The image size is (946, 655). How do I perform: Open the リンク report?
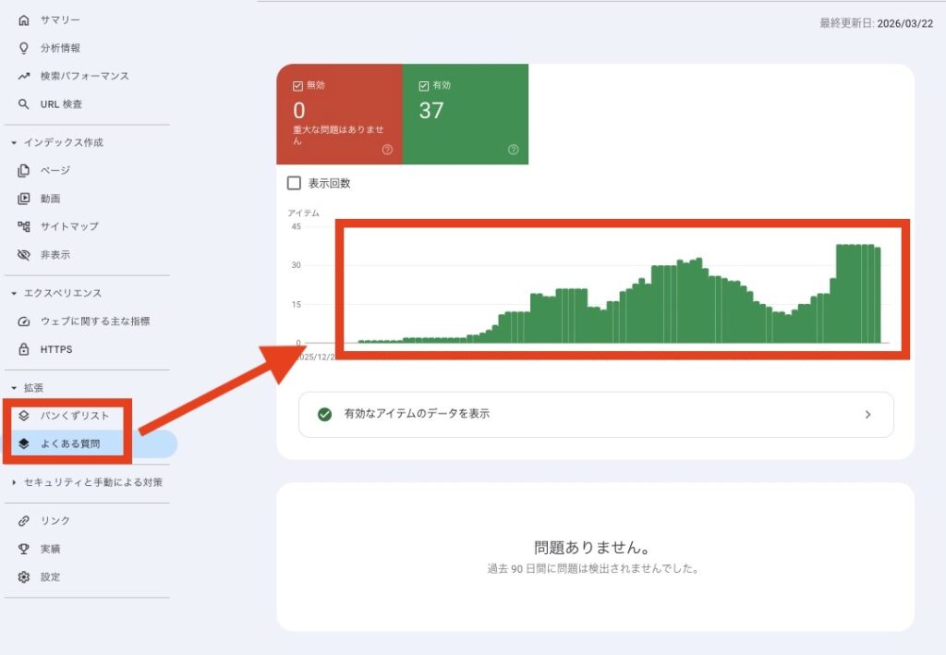[55, 520]
